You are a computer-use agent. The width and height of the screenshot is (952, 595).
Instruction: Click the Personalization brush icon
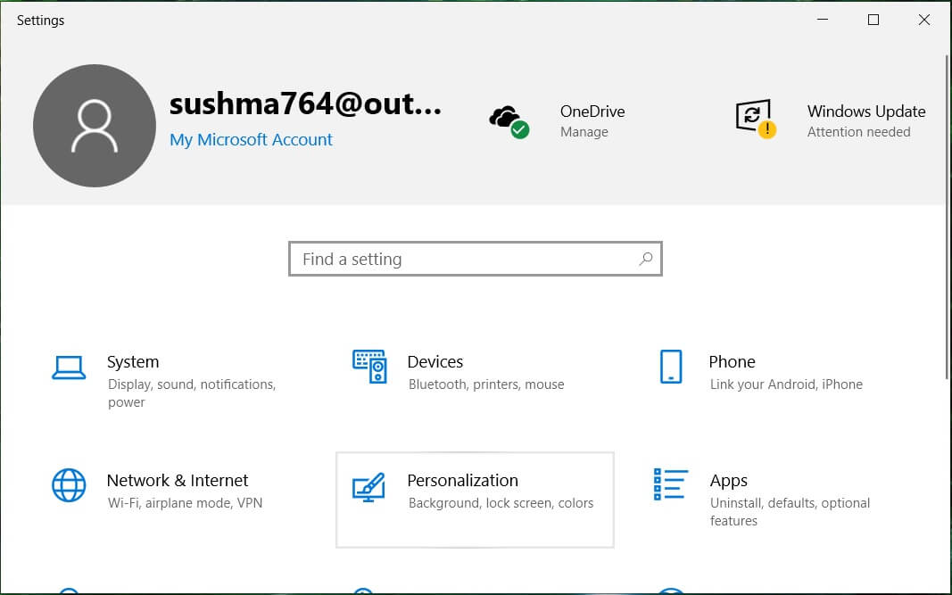pyautogui.click(x=370, y=487)
